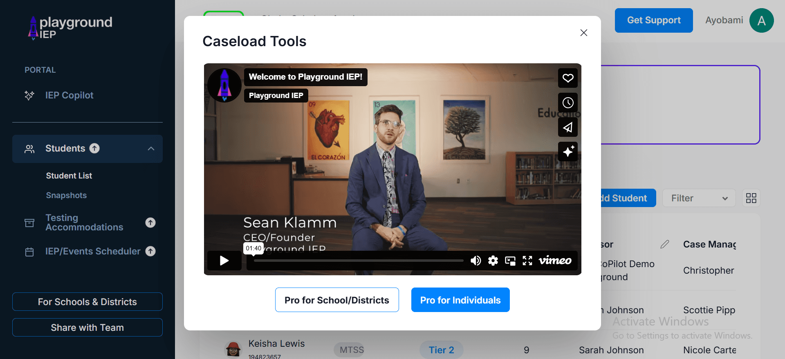
Task: Click the Testing Accommodations archive icon
Action: [x=29, y=223]
